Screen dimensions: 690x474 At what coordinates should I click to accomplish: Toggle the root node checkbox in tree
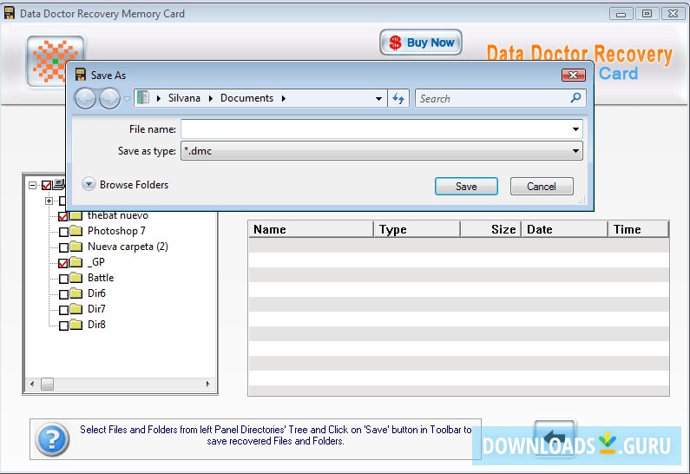point(46,185)
